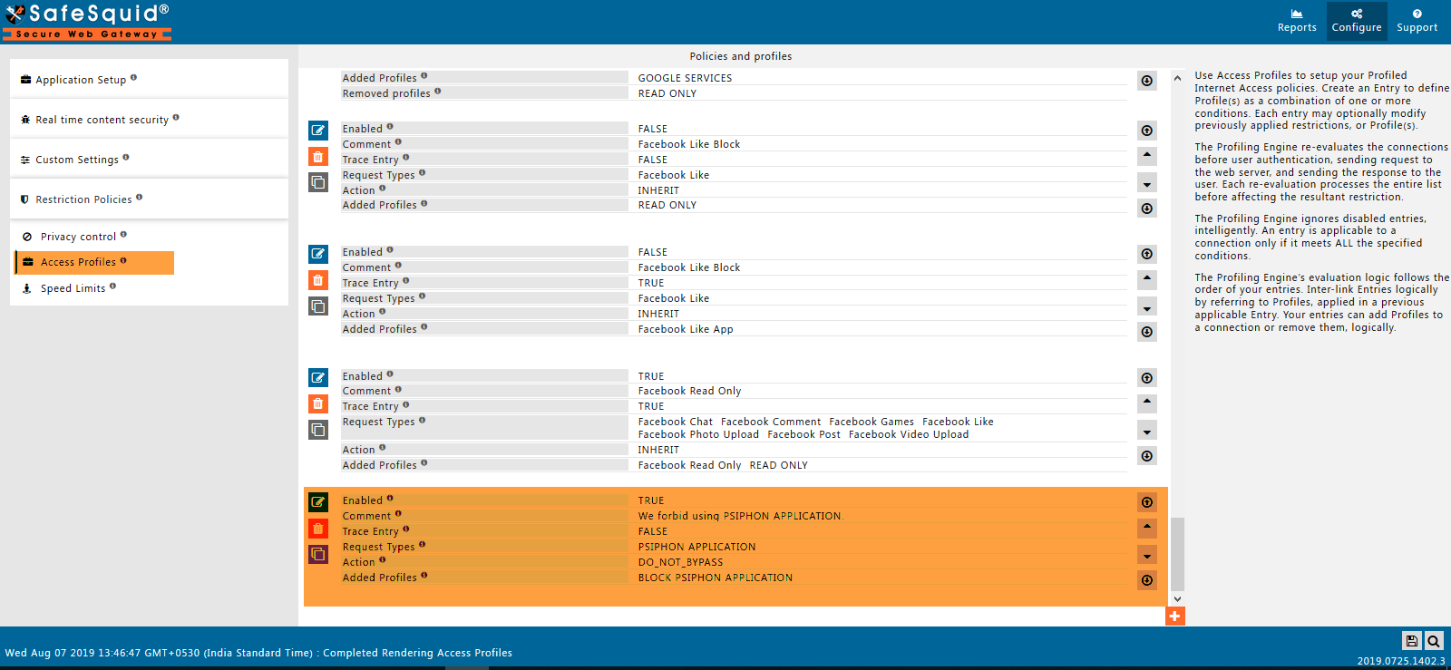
Task: Open the Support tab
Action: [1417, 21]
